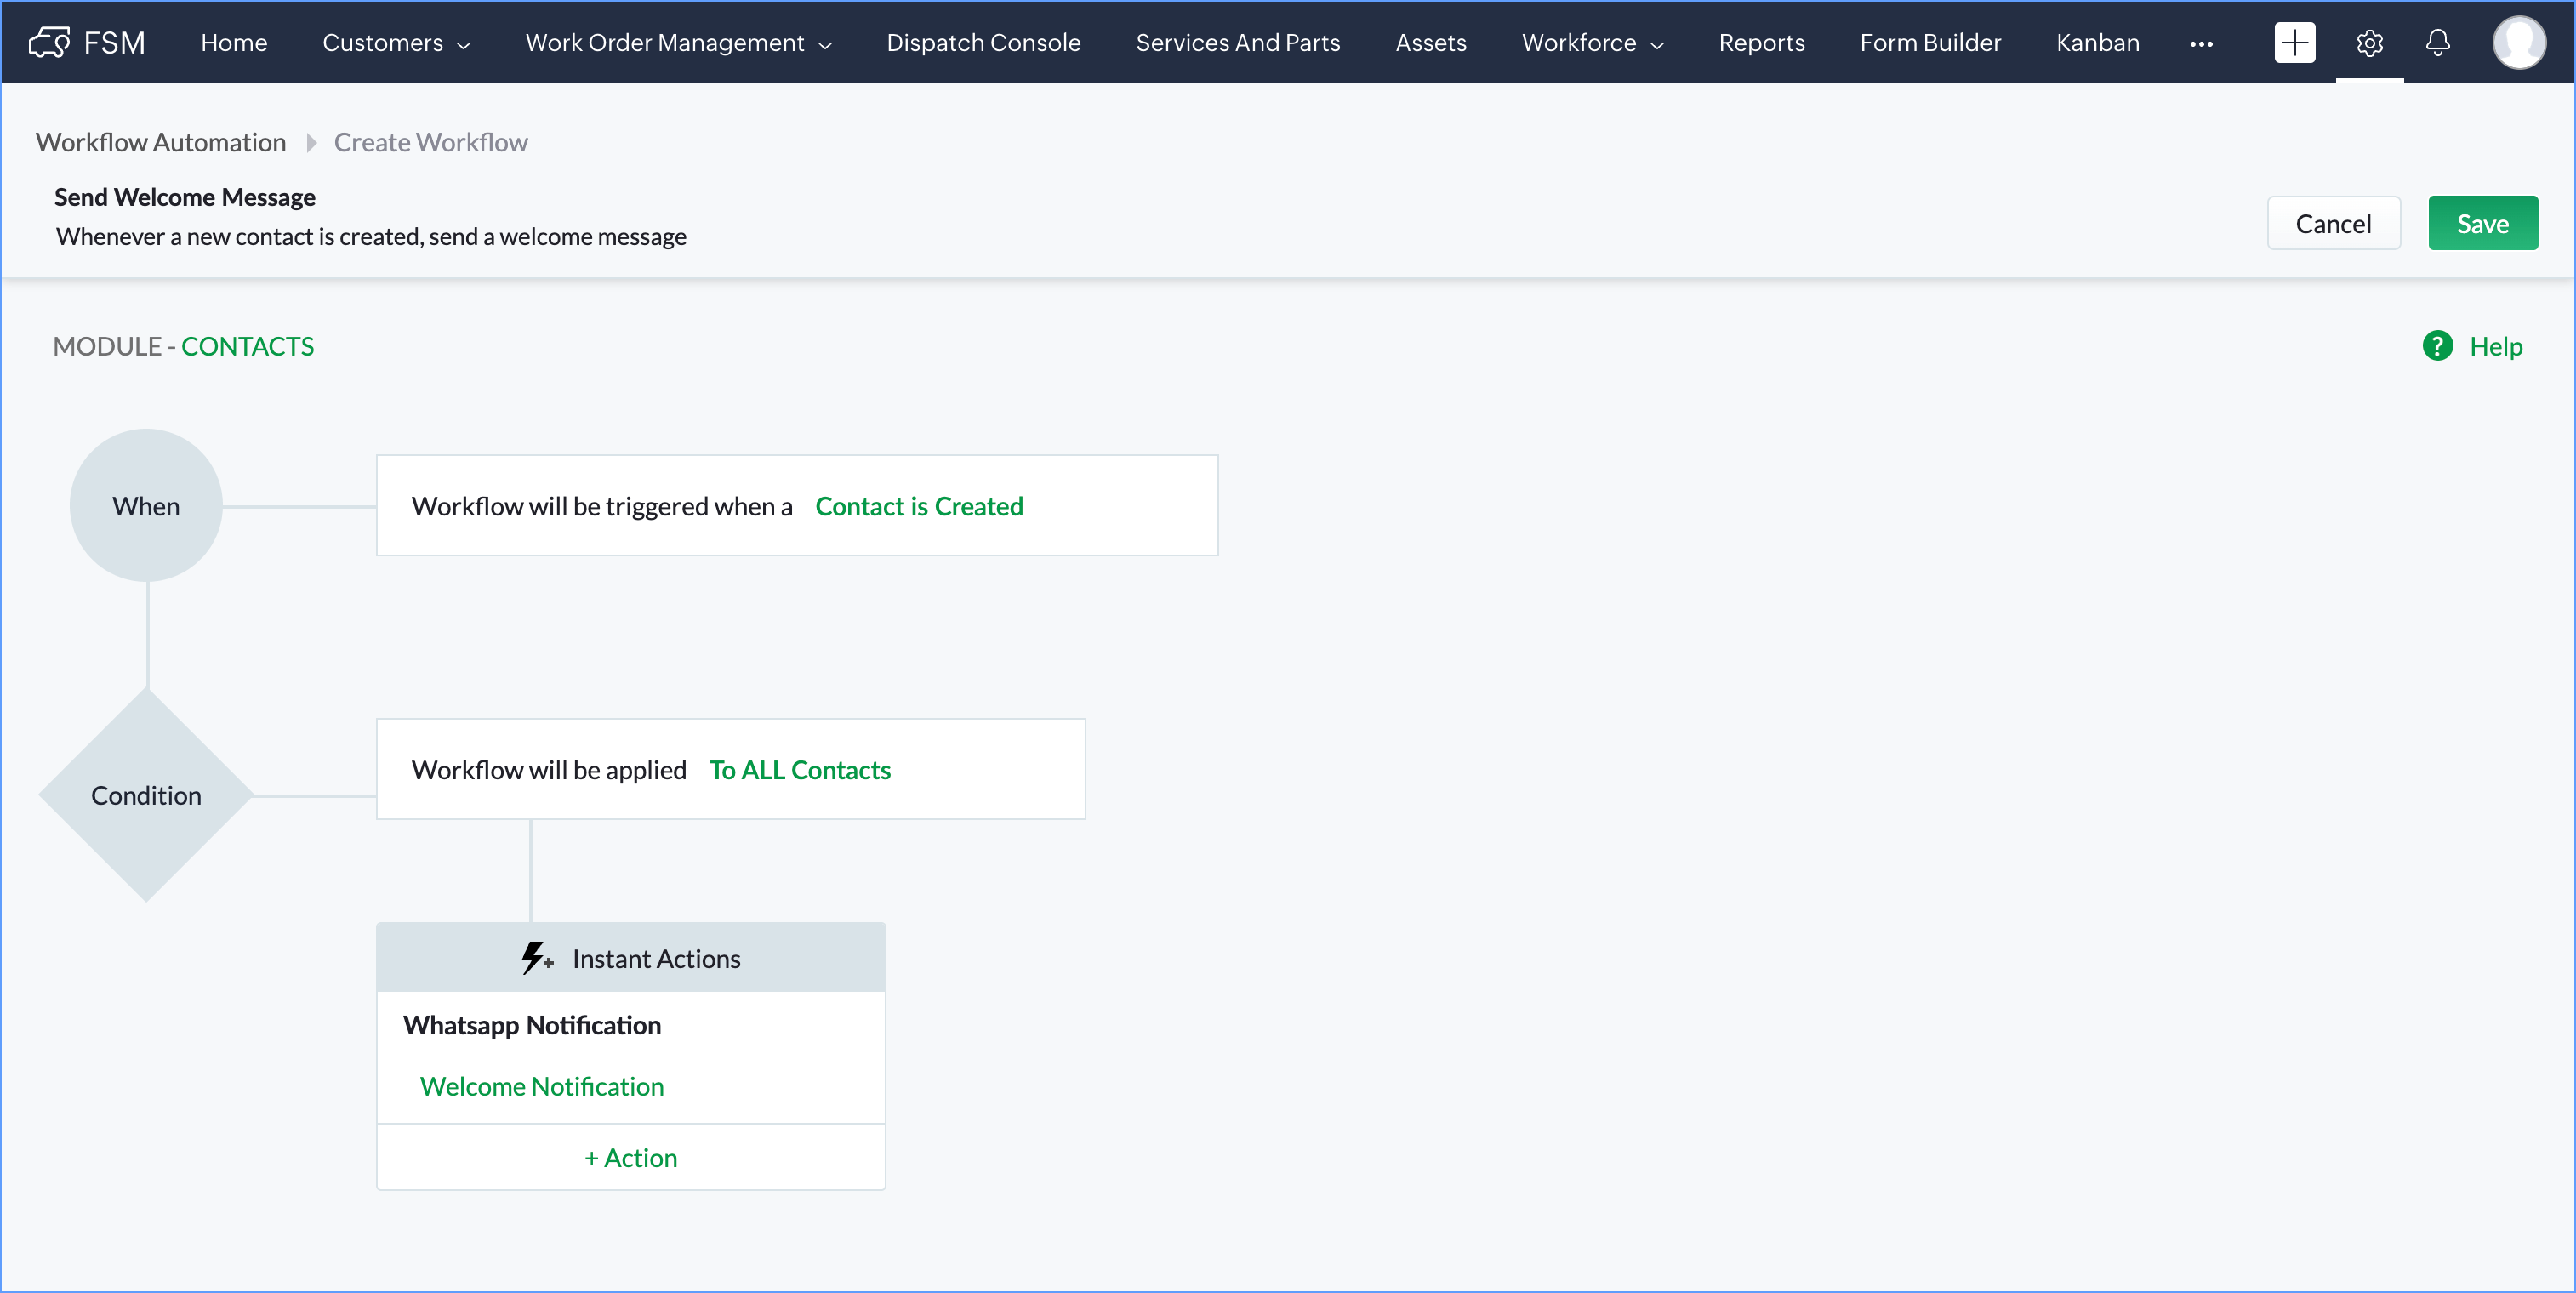Viewport: 2576px width, 1293px height.
Task: Click the Instant Actions lightning icon
Action: [x=536, y=958]
